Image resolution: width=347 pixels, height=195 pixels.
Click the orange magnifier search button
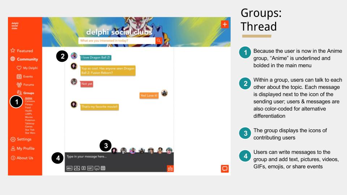coord(159,40)
